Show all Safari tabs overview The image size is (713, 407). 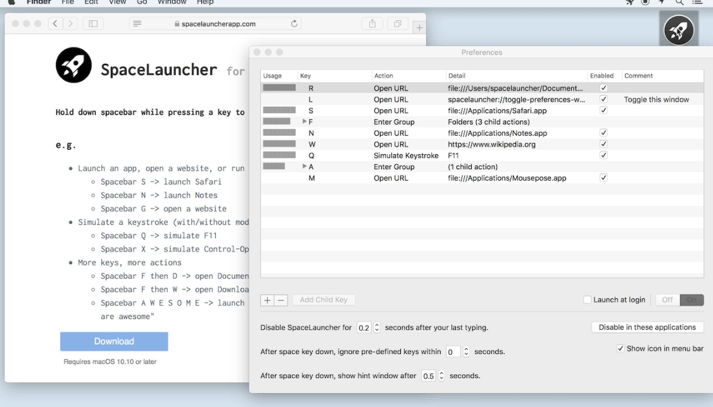point(398,23)
